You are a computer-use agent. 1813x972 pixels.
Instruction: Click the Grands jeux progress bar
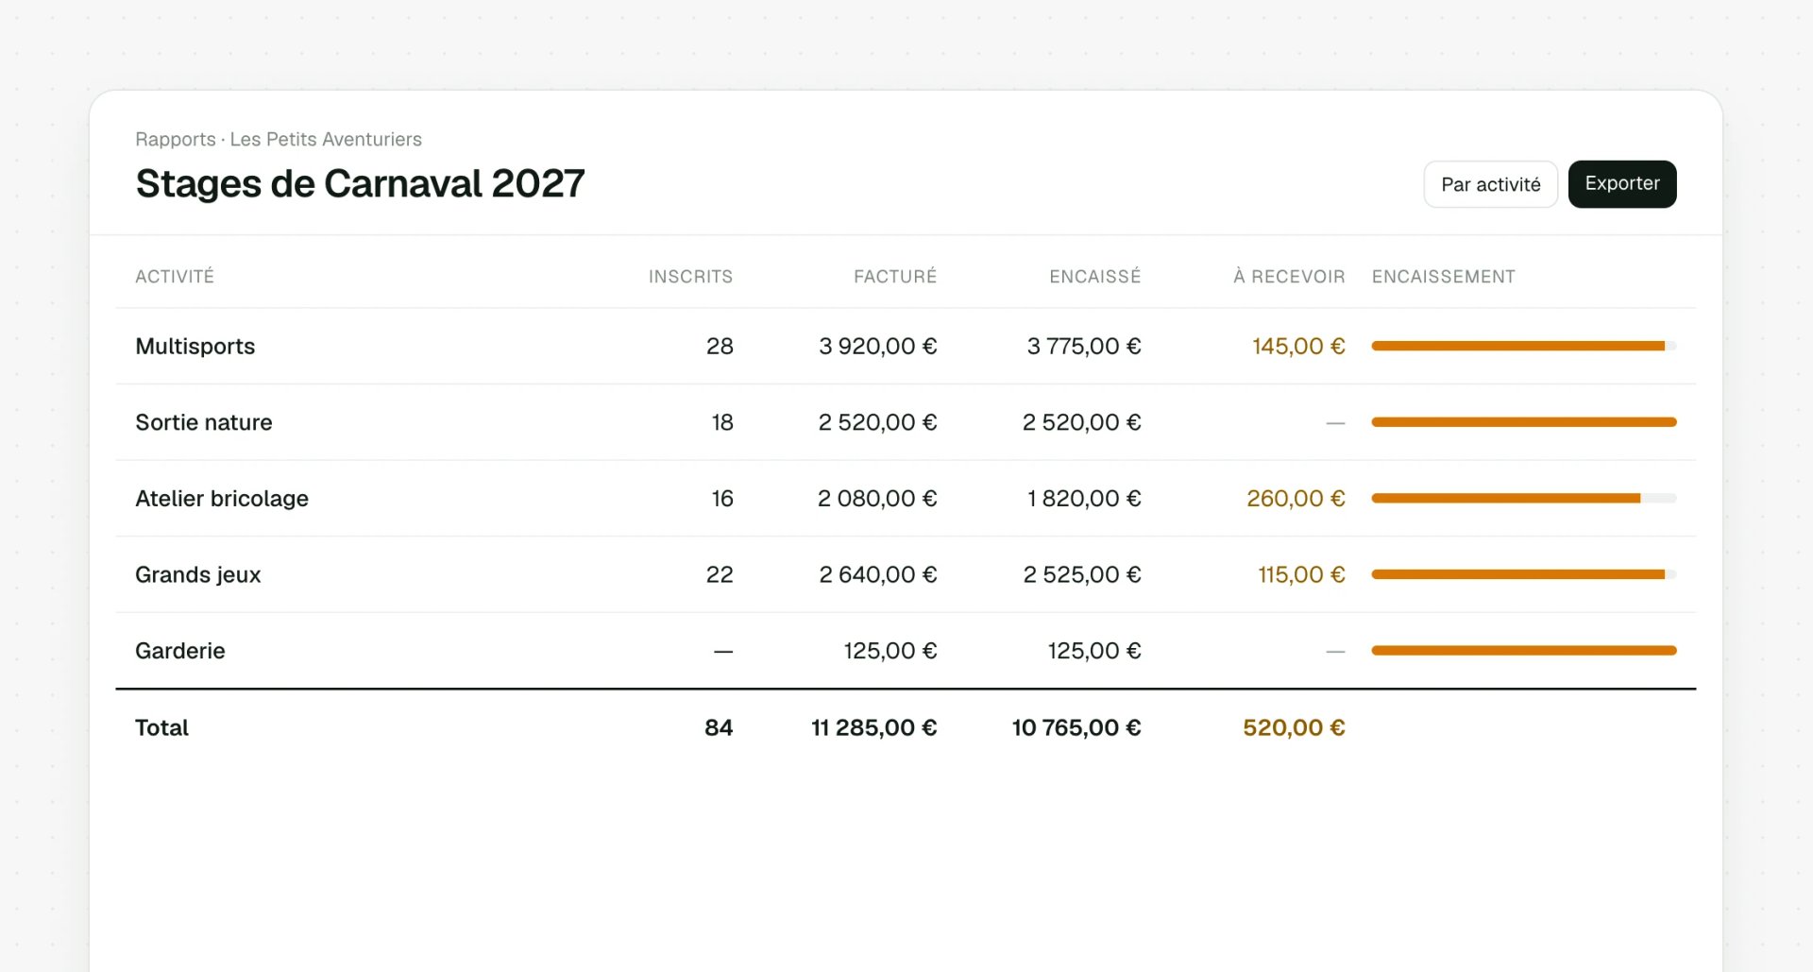1524,574
